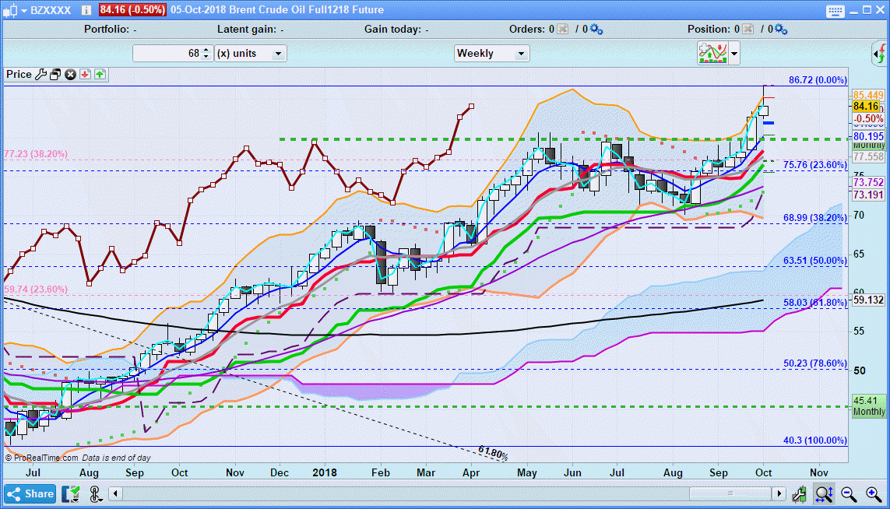Move Price panel up with green arrow
The width and height of the screenshot is (890, 509).
pos(100,75)
